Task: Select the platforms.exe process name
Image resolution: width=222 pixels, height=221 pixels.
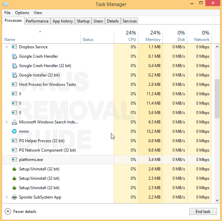Action: [x=31, y=160]
